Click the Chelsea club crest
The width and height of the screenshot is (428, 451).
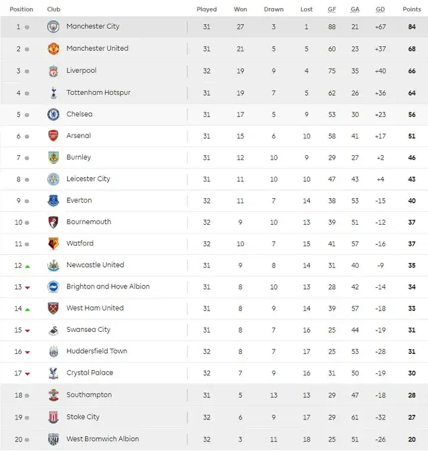click(53, 114)
